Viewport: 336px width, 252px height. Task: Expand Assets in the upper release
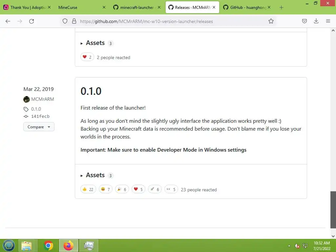(95, 43)
